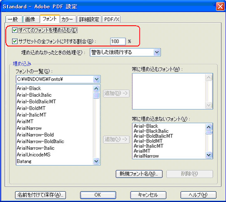Switch to the 一般 tab
The image size is (226, 202).
(x=14, y=19)
